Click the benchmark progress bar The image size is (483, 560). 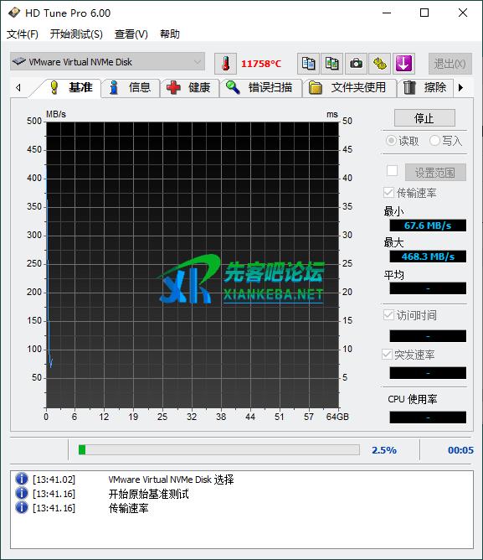[219, 449]
